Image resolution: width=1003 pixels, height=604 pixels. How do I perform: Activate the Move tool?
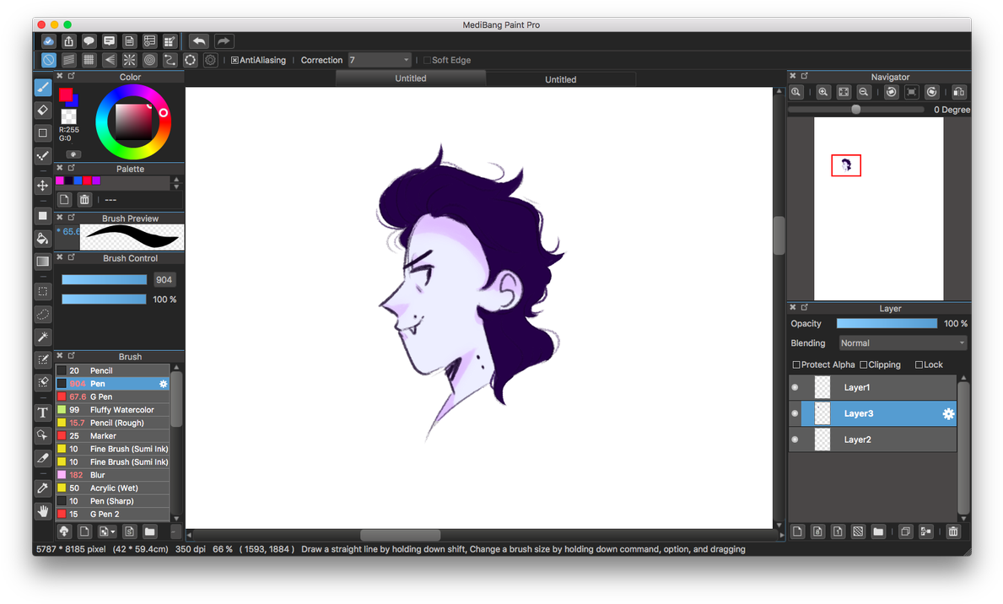click(43, 186)
